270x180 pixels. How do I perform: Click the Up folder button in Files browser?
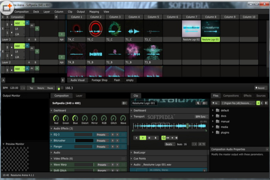215,103
